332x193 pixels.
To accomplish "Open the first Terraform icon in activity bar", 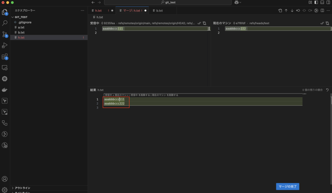I will pyautogui.click(x=5, y=101).
